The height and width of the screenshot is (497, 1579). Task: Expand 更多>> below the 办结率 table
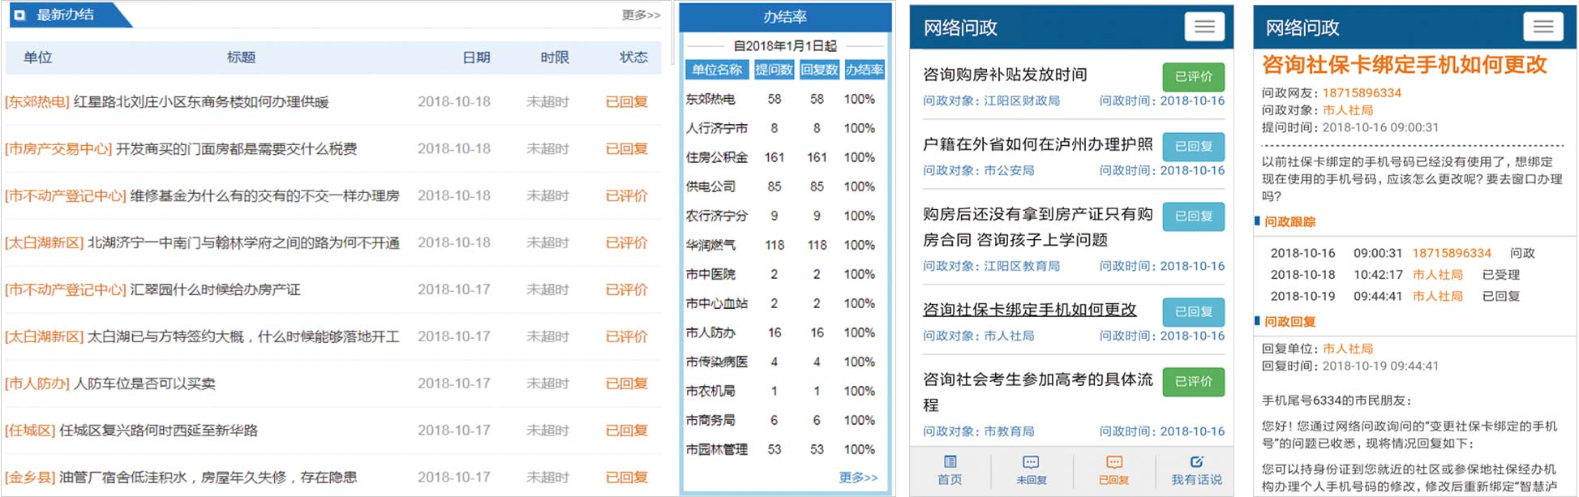[858, 478]
